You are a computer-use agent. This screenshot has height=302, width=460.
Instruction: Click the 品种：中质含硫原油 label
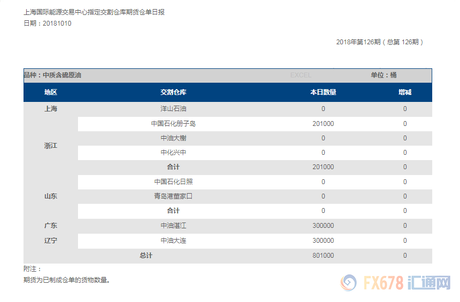[52, 75]
